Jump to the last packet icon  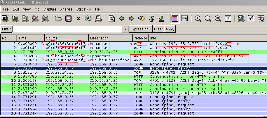(161, 19)
